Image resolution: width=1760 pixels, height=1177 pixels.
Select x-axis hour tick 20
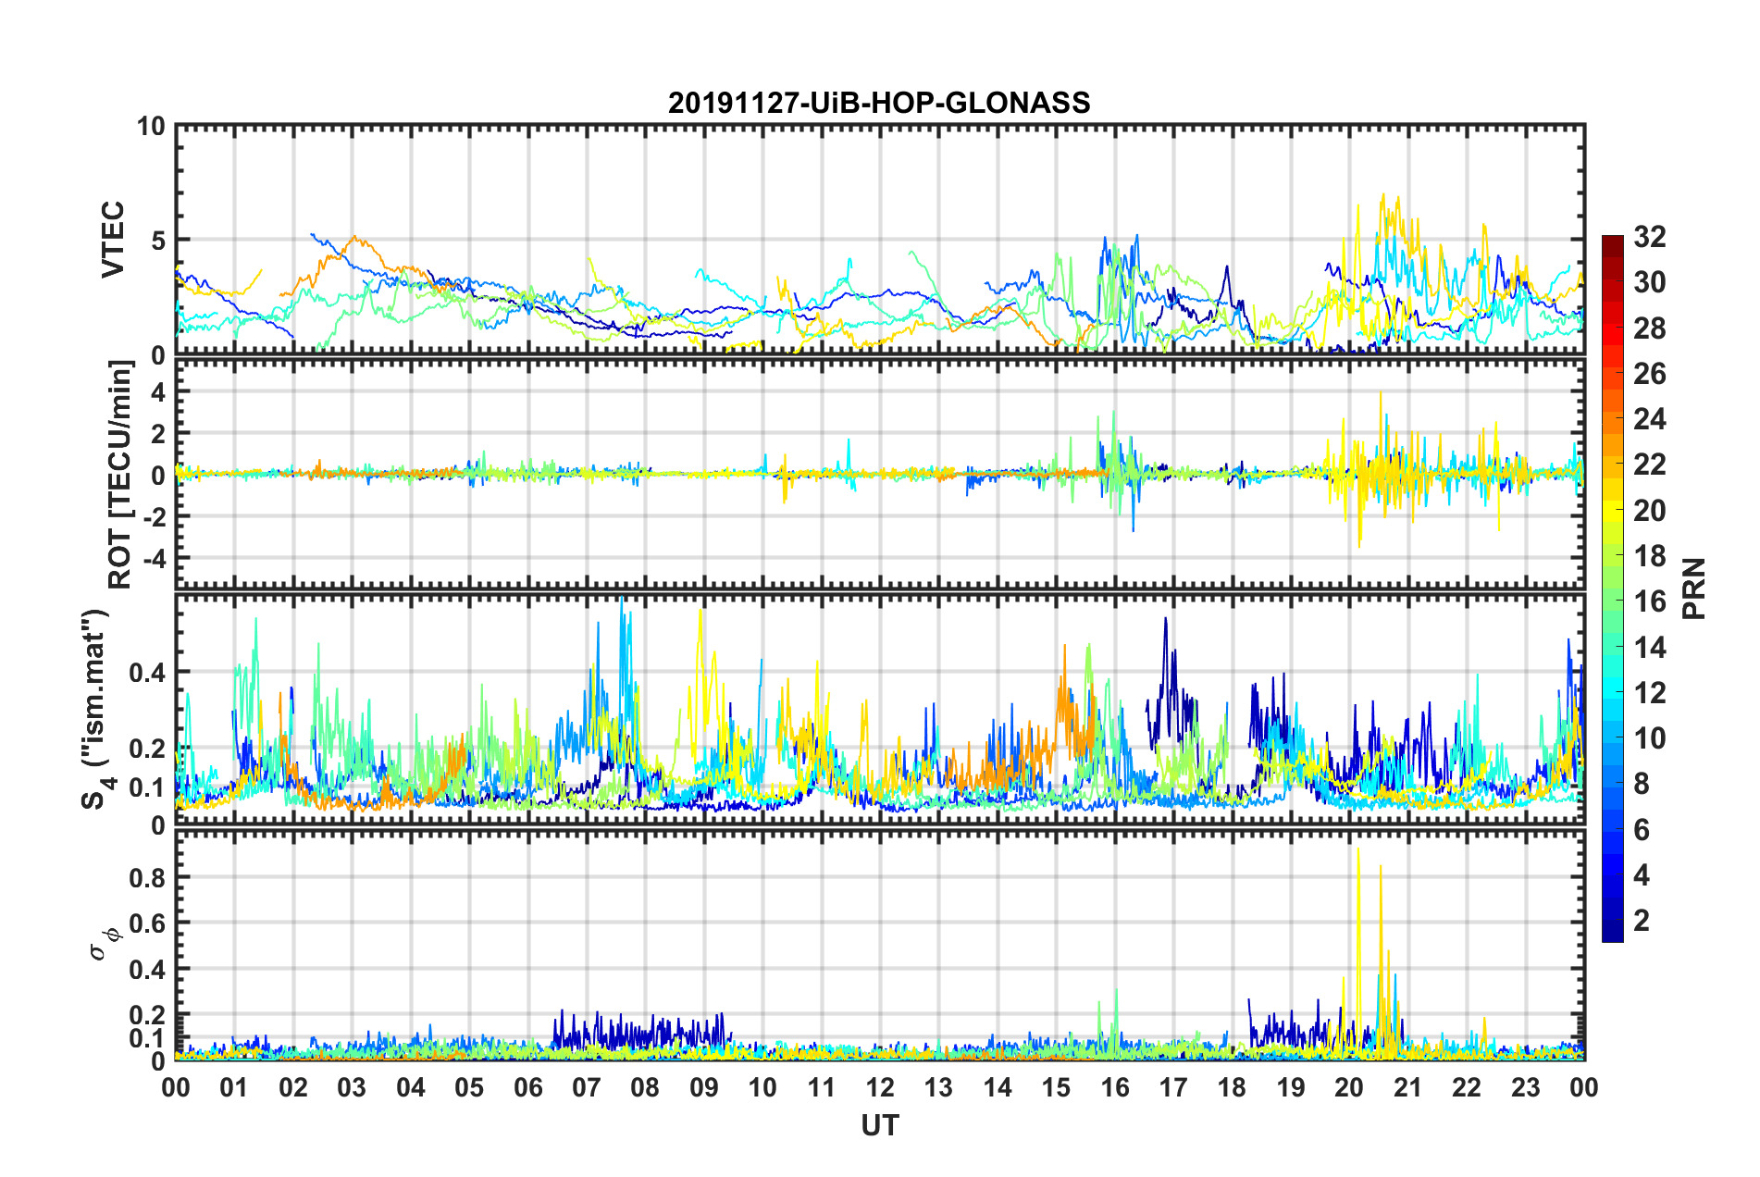(x=1349, y=1087)
